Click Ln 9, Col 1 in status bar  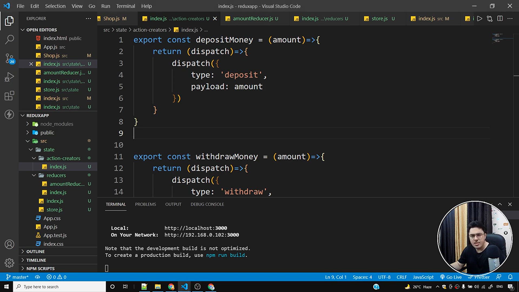pyautogui.click(x=336, y=277)
